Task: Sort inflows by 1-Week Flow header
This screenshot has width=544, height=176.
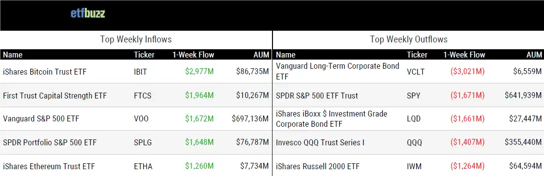Action: click(193, 55)
